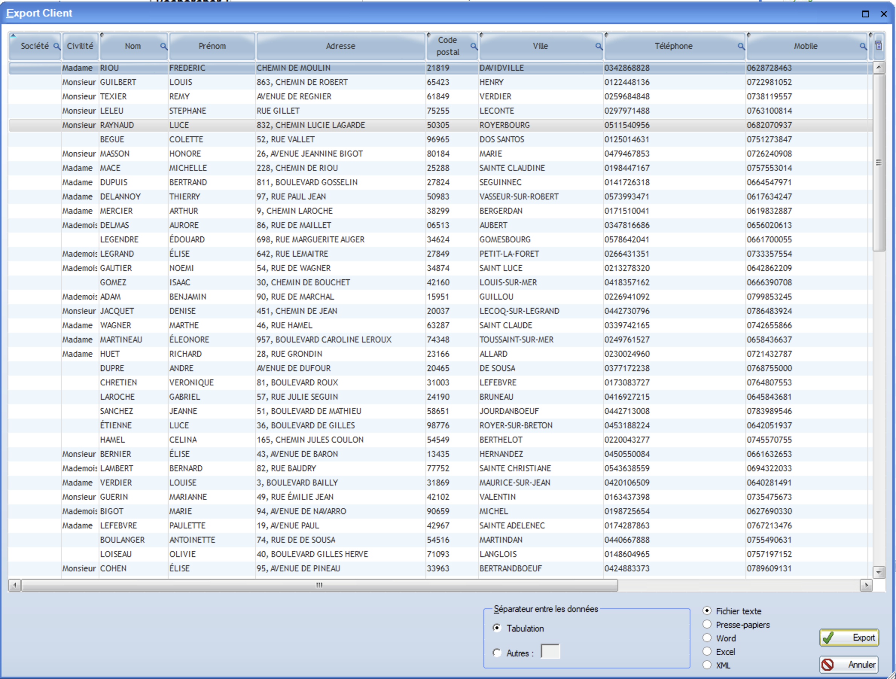The height and width of the screenshot is (679, 896).
Task: Sort by the Prénom column header
Action: click(212, 46)
